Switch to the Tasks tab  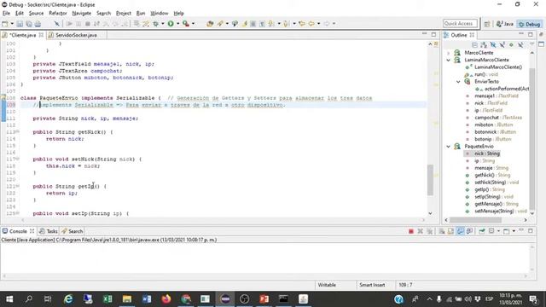49,231
